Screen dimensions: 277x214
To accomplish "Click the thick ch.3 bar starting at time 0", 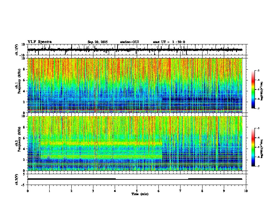I will click(x=72, y=179).
